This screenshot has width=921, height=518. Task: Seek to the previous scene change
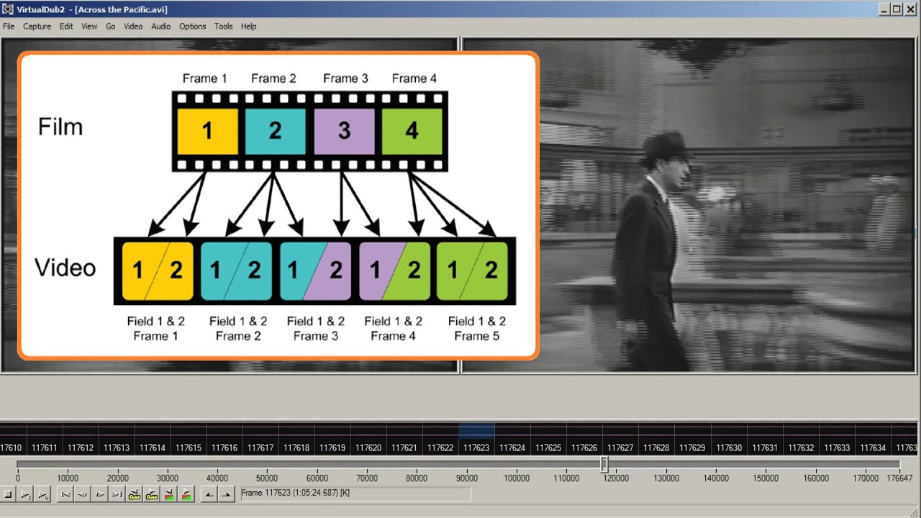[x=169, y=494]
